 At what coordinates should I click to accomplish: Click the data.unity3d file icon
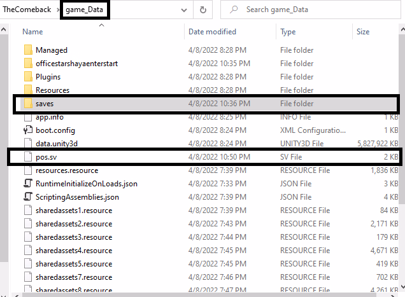click(x=28, y=144)
